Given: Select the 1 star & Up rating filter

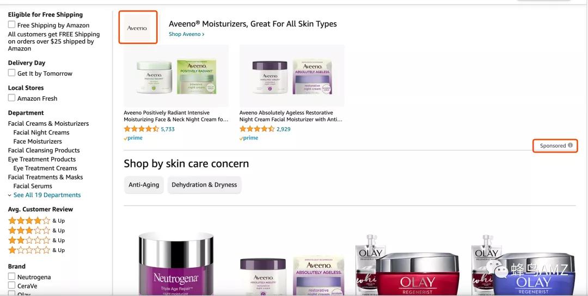Looking at the screenshot, I should [x=36, y=250].
